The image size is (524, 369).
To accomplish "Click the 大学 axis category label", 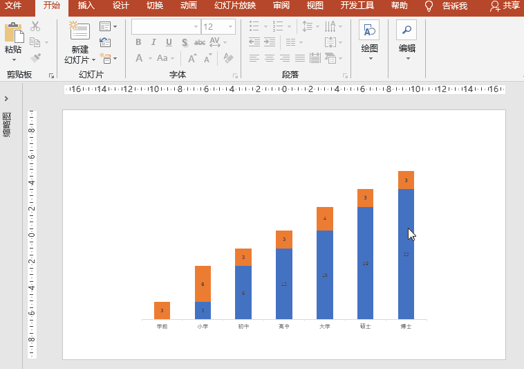I will [325, 326].
